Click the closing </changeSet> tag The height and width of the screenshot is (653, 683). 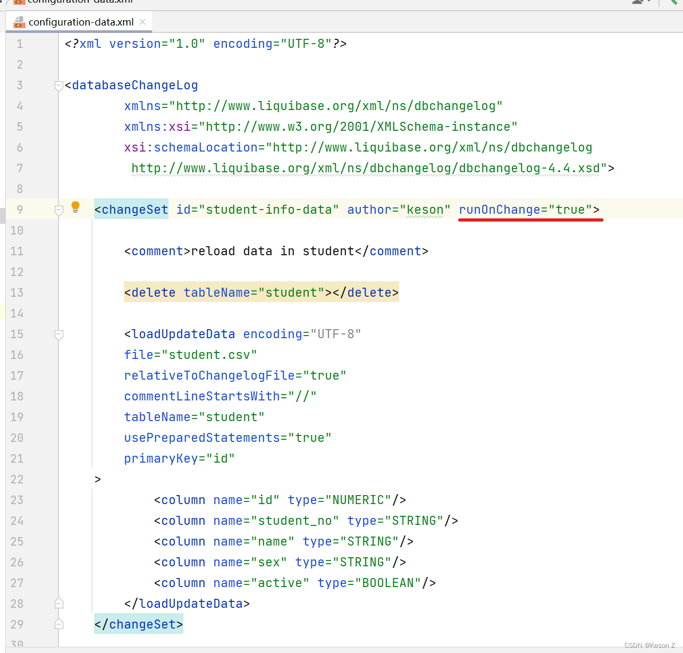click(139, 624)
